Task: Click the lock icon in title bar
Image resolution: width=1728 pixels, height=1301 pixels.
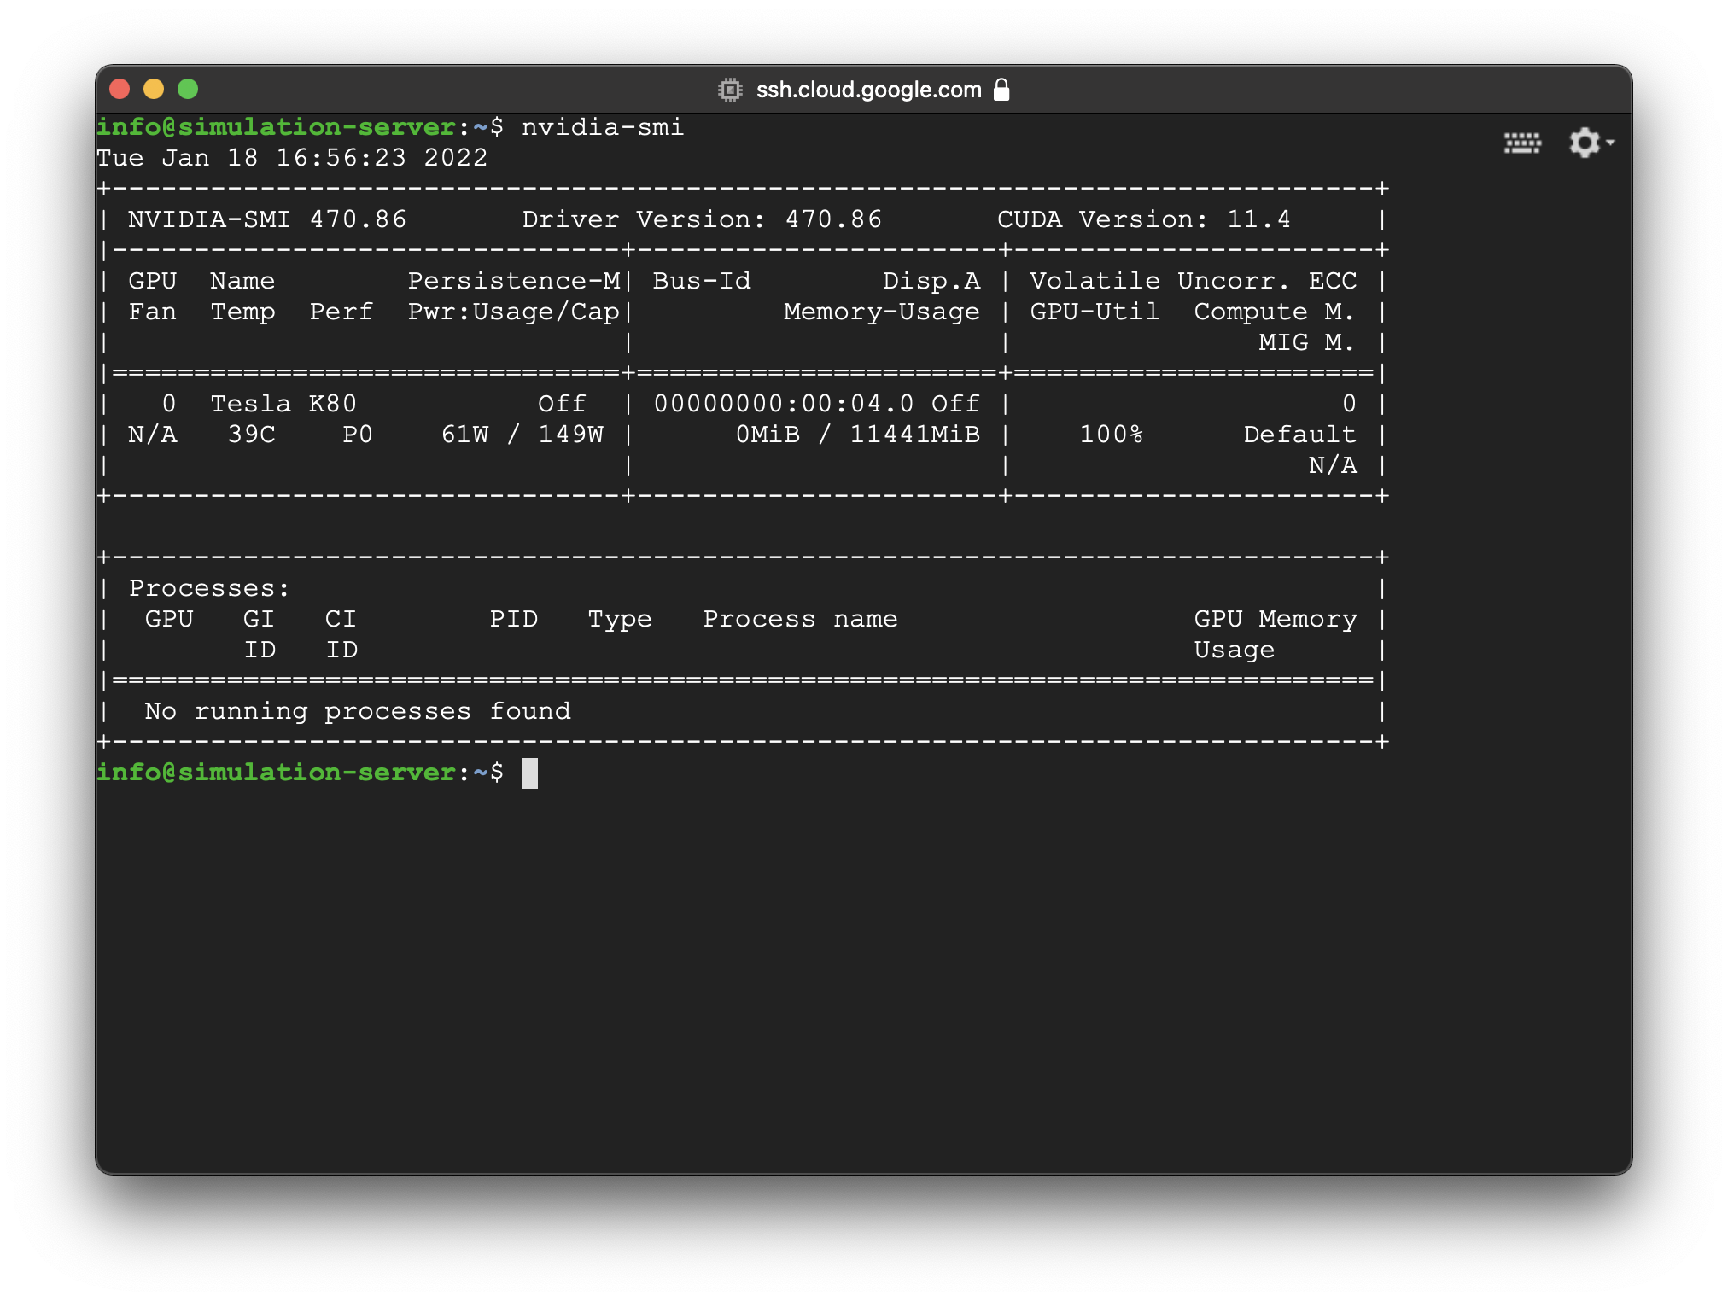Action: pyautogui.click(x=1002, y=90)
